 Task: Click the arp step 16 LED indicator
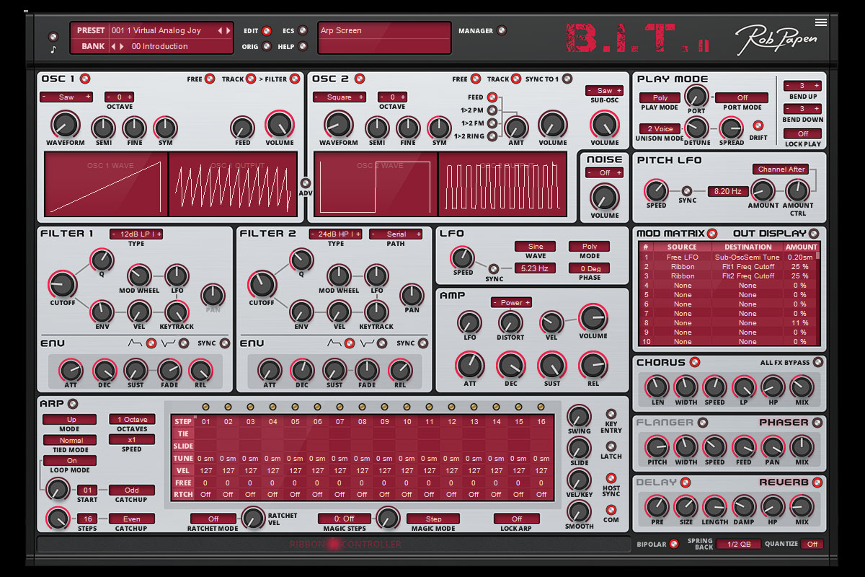541,407
